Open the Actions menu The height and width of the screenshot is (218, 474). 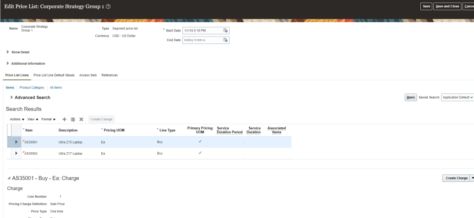(x=17, y=119)
